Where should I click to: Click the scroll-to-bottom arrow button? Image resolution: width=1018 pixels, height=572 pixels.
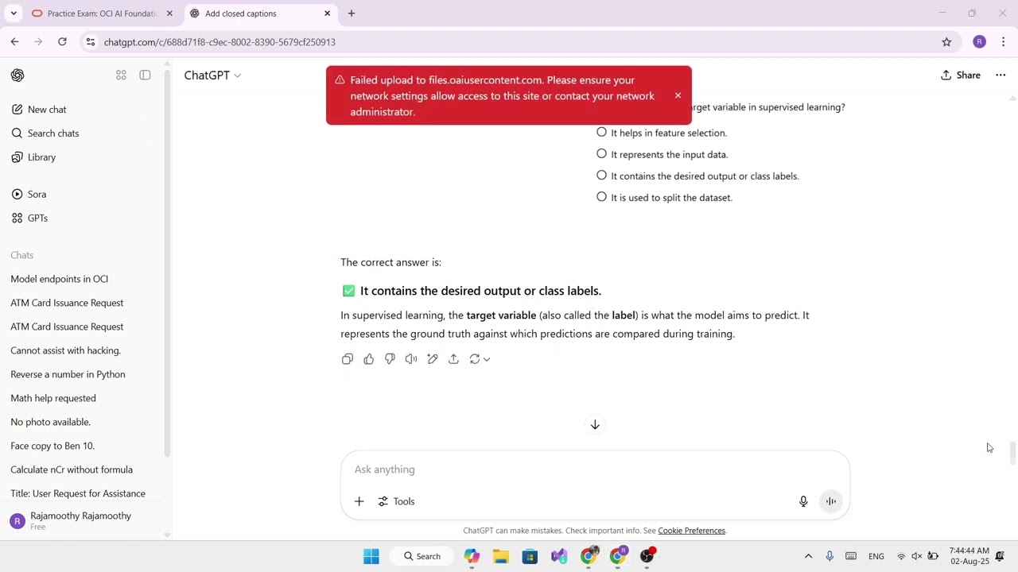click(595, 425)
